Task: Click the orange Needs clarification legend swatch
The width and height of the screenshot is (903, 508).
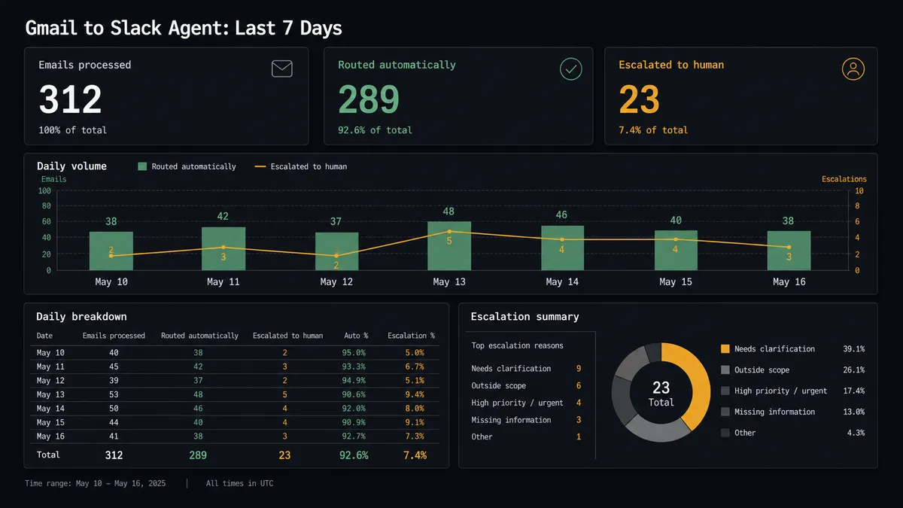Action: tap(725, 348)
